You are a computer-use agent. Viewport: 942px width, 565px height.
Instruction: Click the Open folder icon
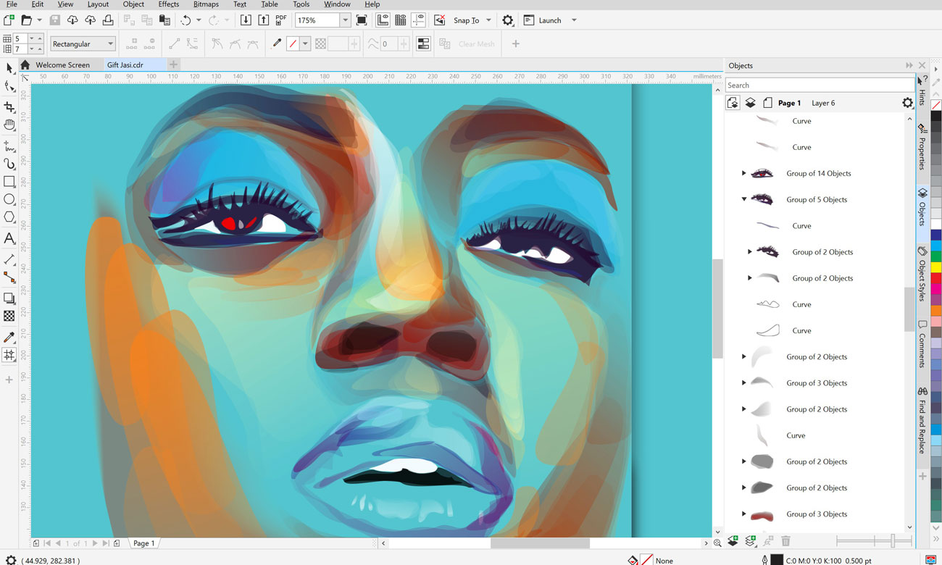[x=27, y=20]
